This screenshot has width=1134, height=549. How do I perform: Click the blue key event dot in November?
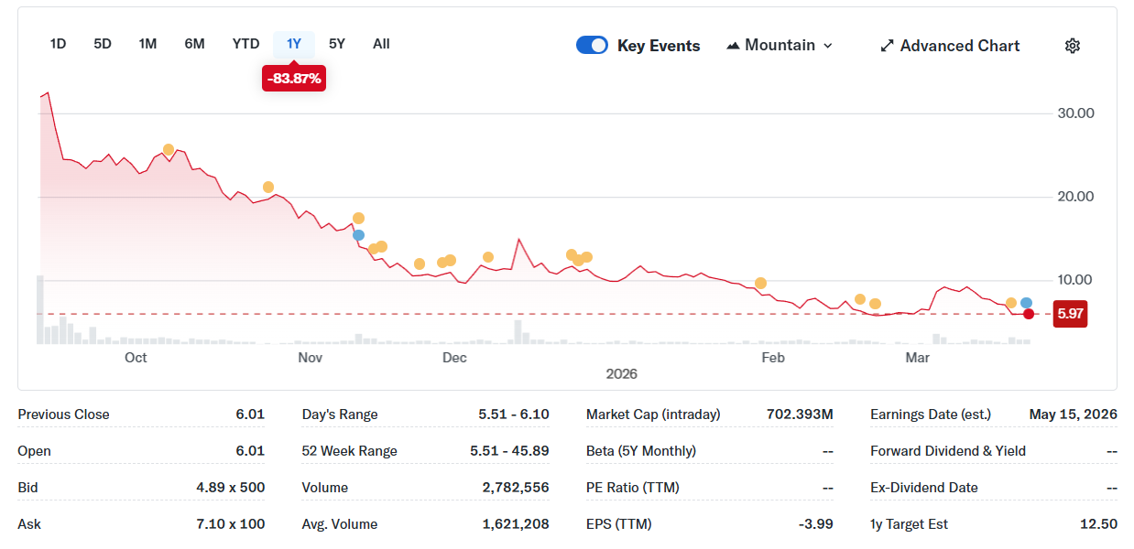(358, 235)
